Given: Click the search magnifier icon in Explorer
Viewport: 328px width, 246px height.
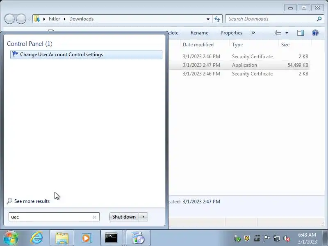Looking at the screenshot, I should click(319, 19).
